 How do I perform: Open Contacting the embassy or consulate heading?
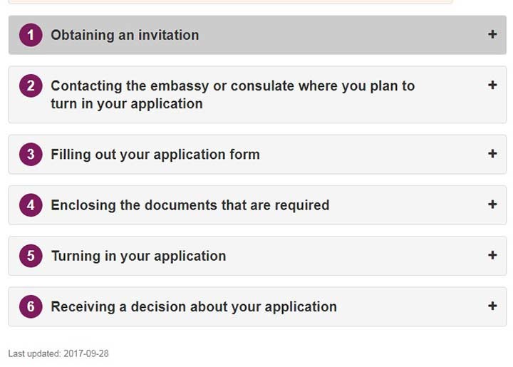click(233, 95)
